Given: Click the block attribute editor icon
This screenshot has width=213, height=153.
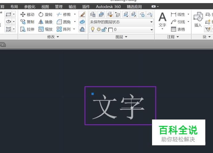Looking at the screenshot, I should [x=208, y=29].
